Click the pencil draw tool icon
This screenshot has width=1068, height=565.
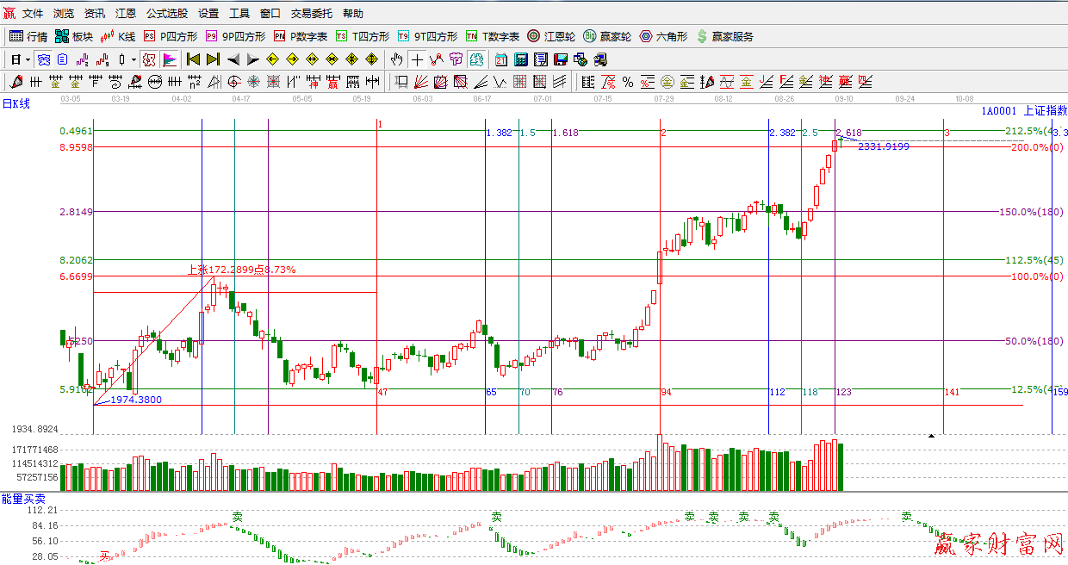(16, 82)
